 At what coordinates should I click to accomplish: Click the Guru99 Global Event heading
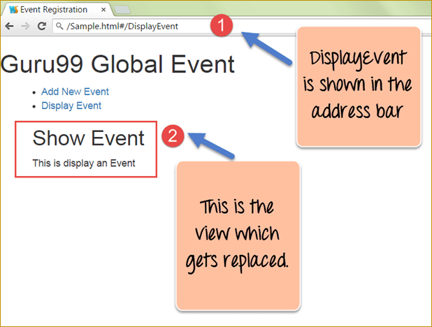(x=117, y=64)
